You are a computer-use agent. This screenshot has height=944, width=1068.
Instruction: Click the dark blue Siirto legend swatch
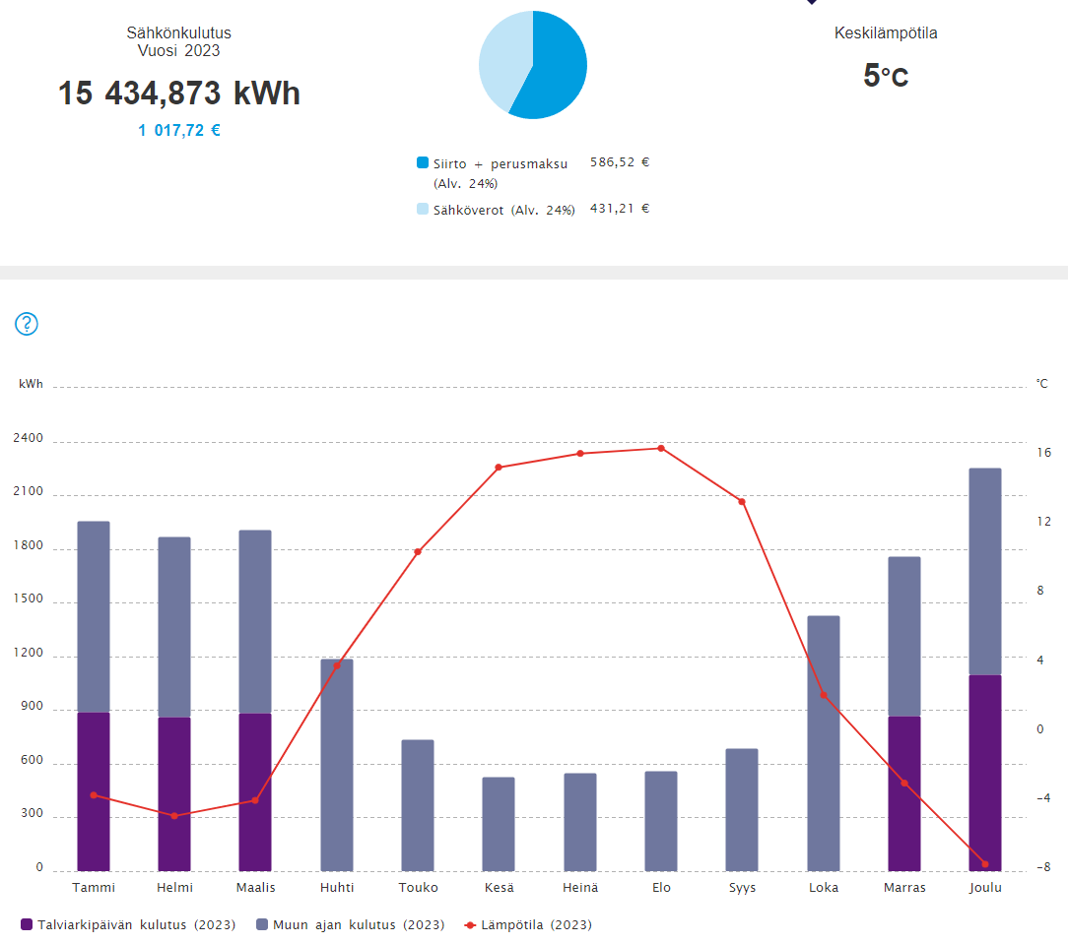coord(423,163)
